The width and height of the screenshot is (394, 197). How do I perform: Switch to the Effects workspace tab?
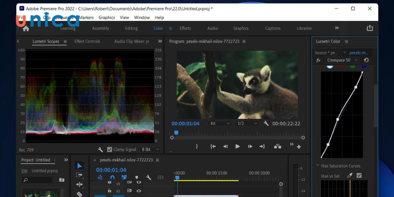click(x=185, y=29)
